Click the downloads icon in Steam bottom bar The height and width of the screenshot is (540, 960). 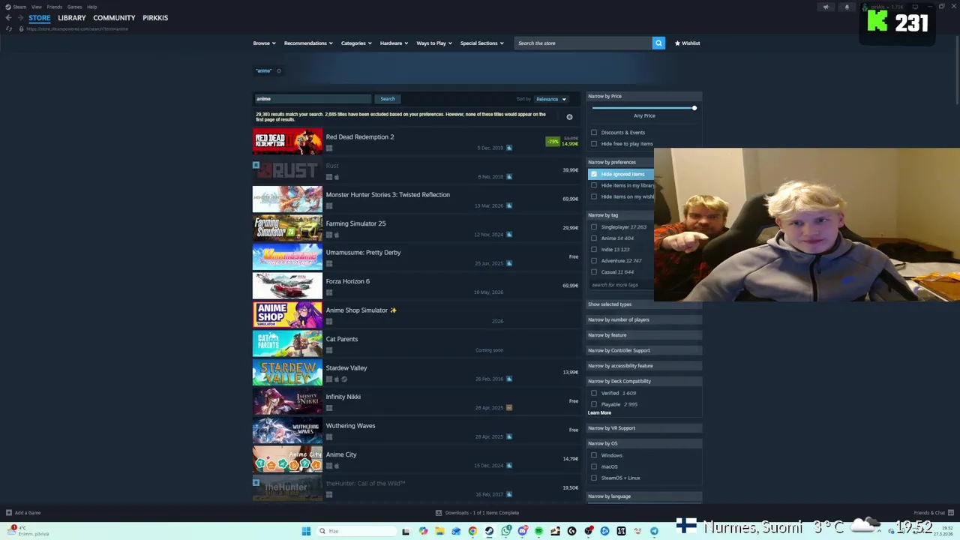(x=439, y=512)
